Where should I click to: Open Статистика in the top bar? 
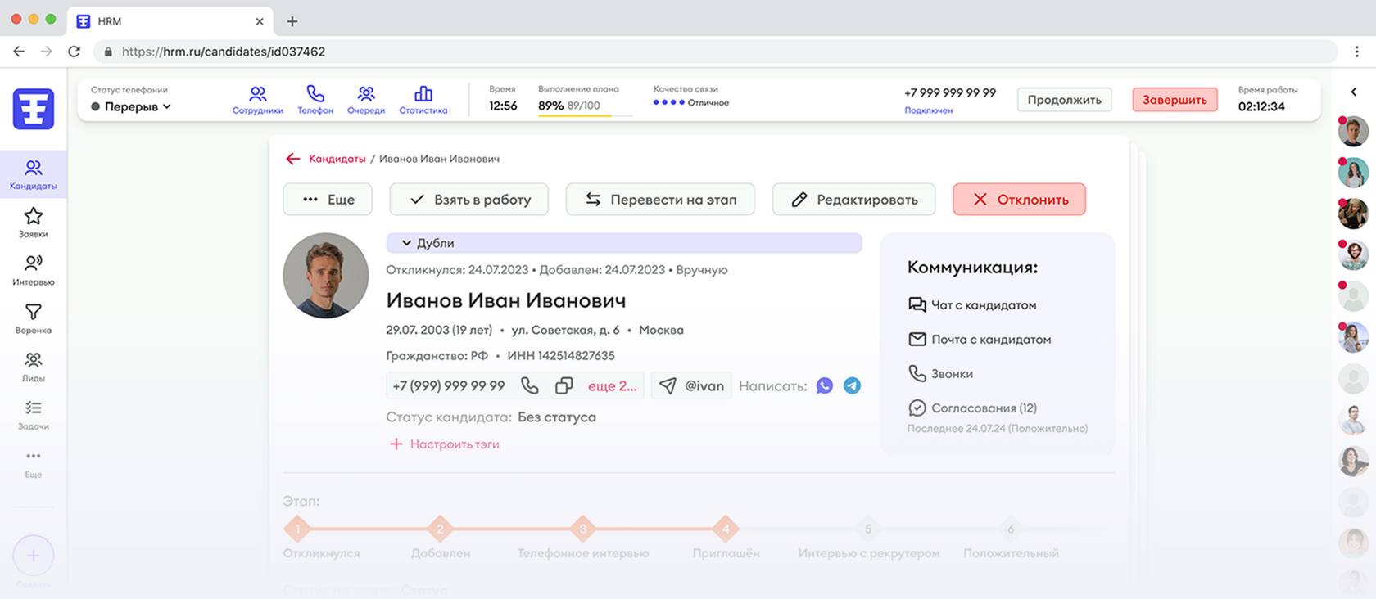423,101
